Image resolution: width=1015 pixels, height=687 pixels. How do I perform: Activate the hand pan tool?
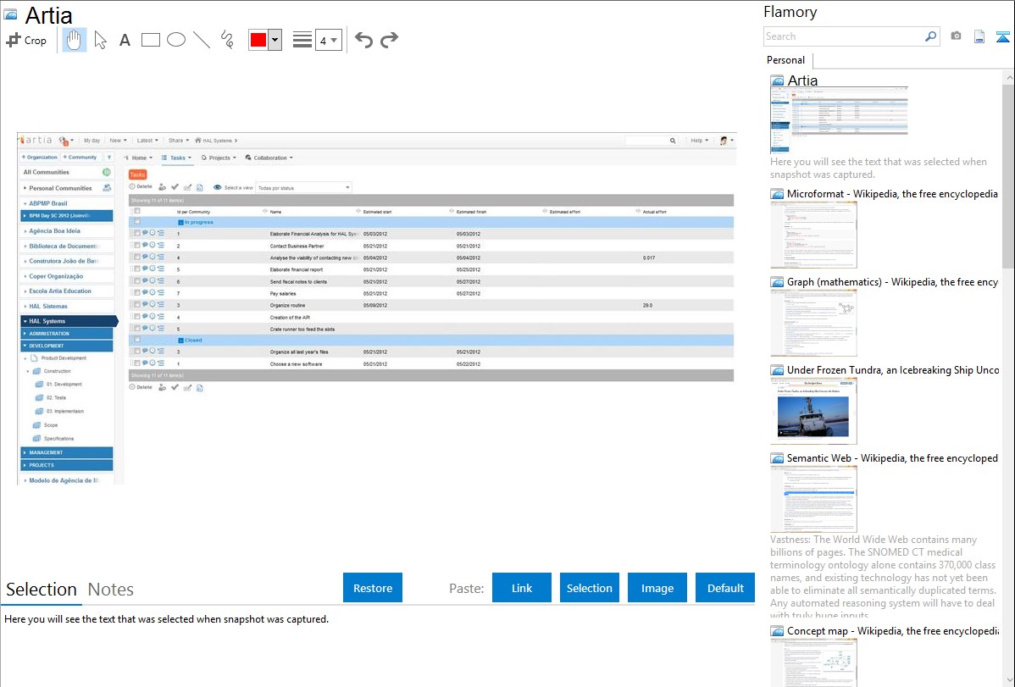(x=75, y=40)
